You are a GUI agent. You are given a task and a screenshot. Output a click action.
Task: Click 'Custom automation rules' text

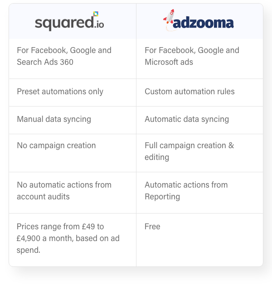(x=189, y=92)
